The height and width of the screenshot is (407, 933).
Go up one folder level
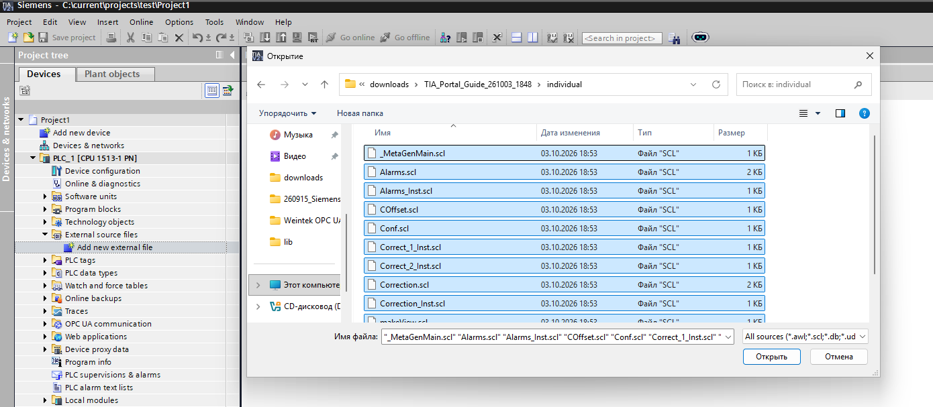pyautogui.click(x=325, y=84)
